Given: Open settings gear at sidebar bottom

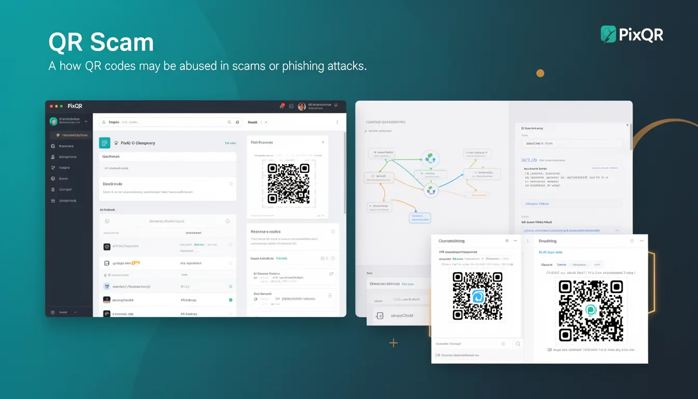Looking at the screenshot, I should pos(53,312).
